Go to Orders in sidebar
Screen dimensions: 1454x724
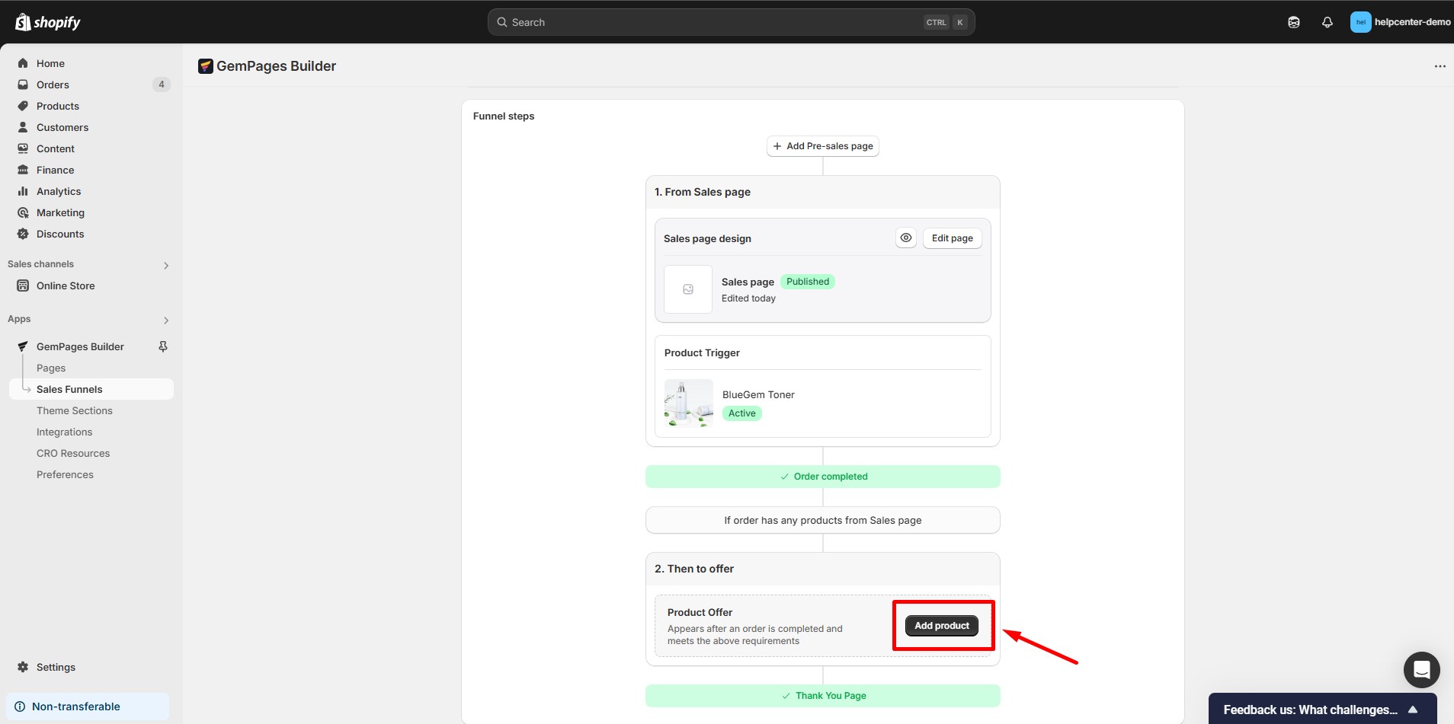coord(53,85)
